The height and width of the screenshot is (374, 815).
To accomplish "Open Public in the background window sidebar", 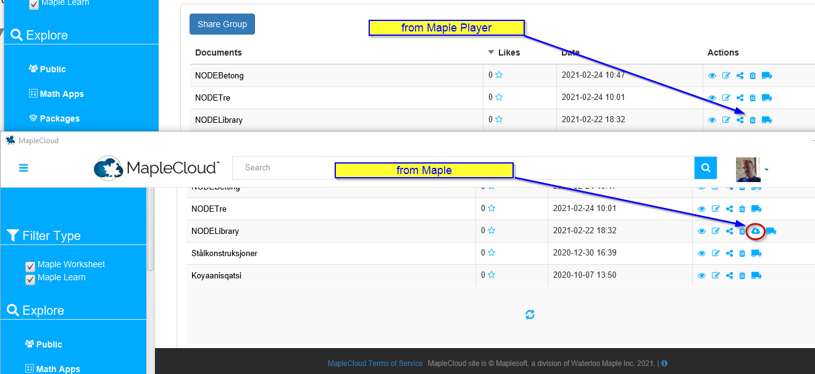I will [x=47, y=69].
